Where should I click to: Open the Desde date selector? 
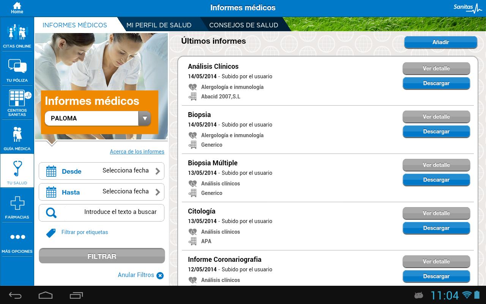pyautogui.click(x=101, y=171)
